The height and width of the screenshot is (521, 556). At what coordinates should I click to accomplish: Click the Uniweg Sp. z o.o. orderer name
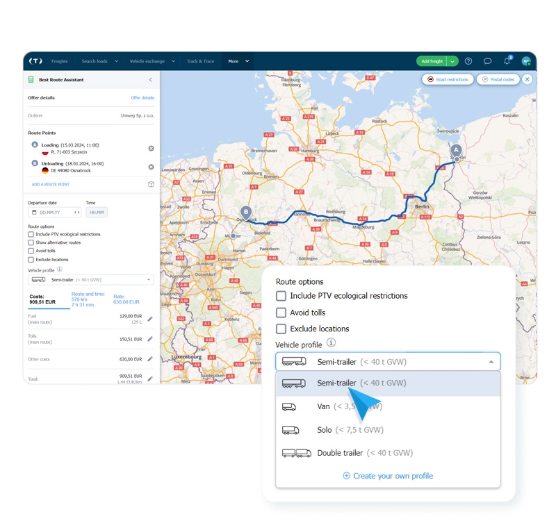tap(137, 115)
